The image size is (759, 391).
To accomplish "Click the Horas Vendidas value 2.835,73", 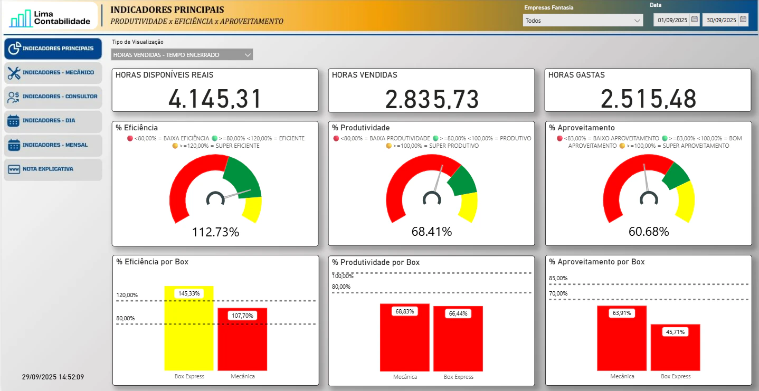I will (x=432, y=99).
